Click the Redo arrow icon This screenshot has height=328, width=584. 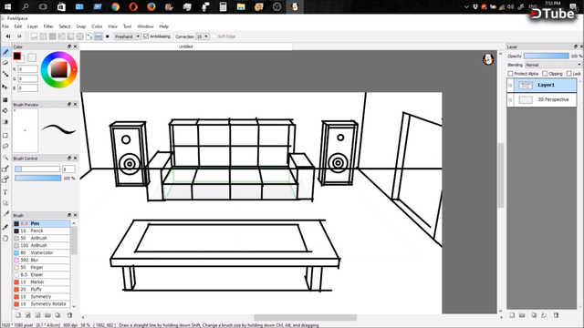coord(19,36)
